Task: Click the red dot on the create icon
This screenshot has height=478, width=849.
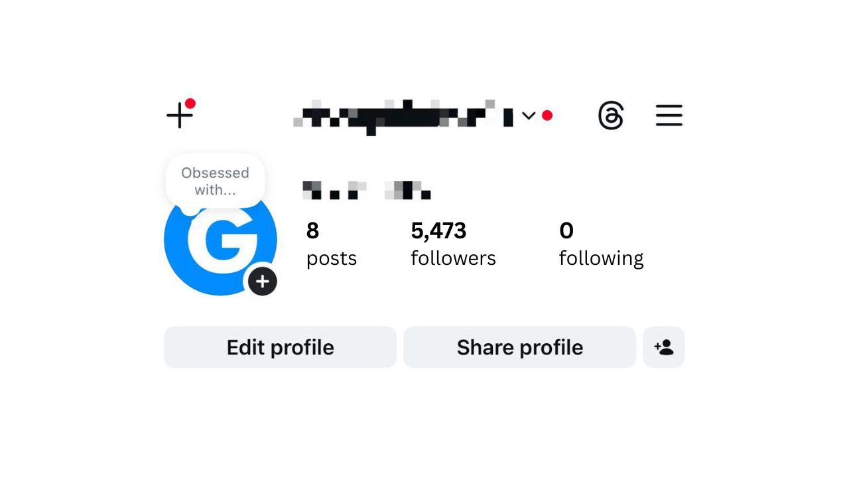Action: click(190, 104)
